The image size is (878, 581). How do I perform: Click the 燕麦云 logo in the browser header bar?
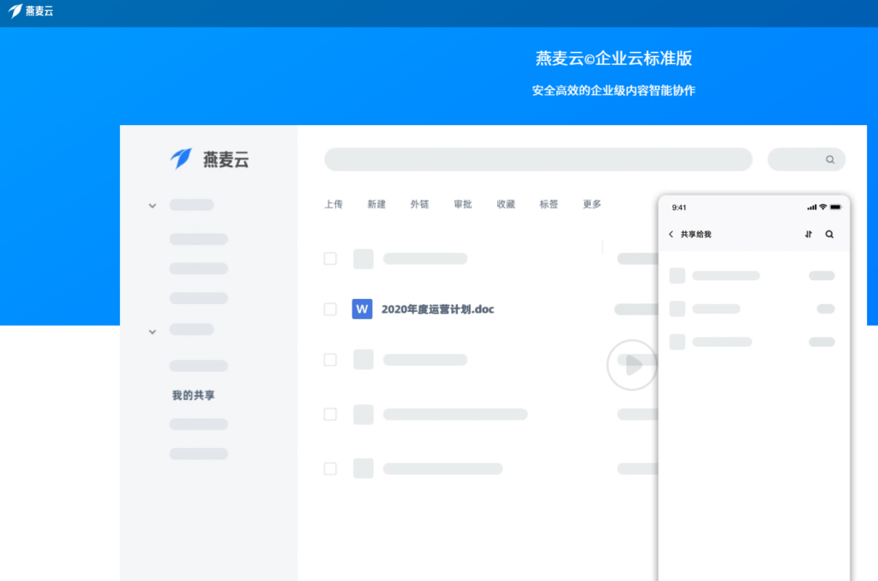coord(32,12)
